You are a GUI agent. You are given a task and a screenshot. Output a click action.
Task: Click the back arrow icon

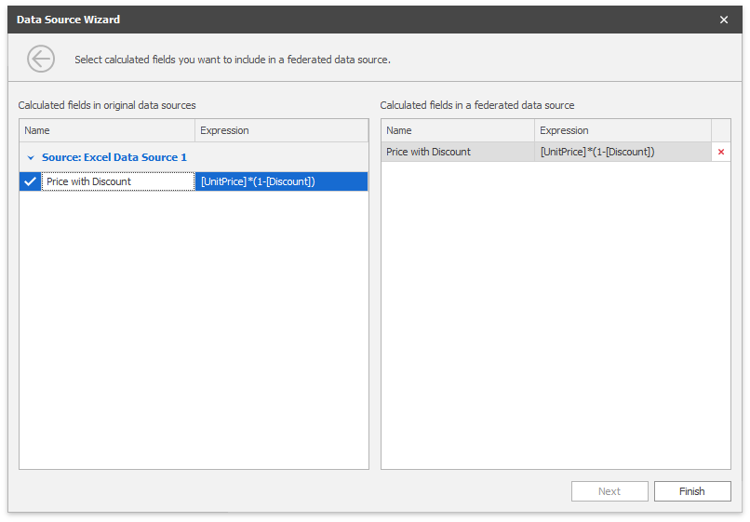pyautogui.click(x=41, y=60)
